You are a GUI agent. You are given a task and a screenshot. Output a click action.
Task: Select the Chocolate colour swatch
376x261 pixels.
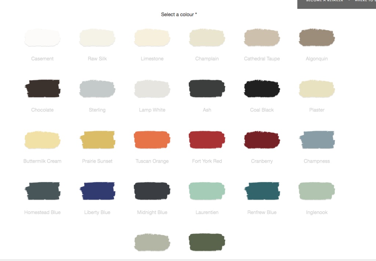pos(43,89)
